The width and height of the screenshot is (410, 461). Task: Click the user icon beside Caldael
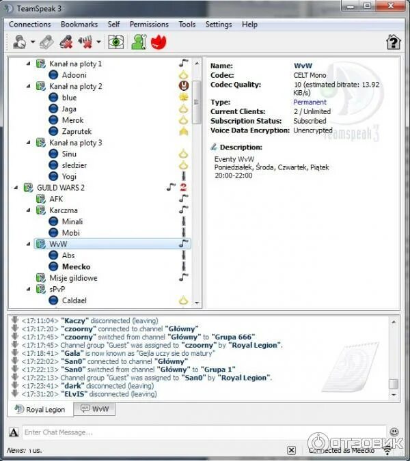53,301
